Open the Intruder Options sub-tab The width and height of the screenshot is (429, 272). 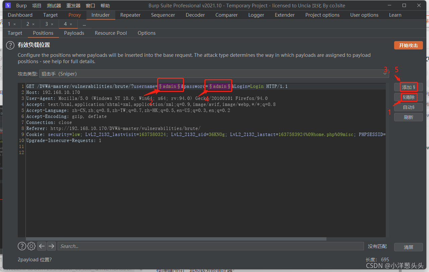coord(146,33)
